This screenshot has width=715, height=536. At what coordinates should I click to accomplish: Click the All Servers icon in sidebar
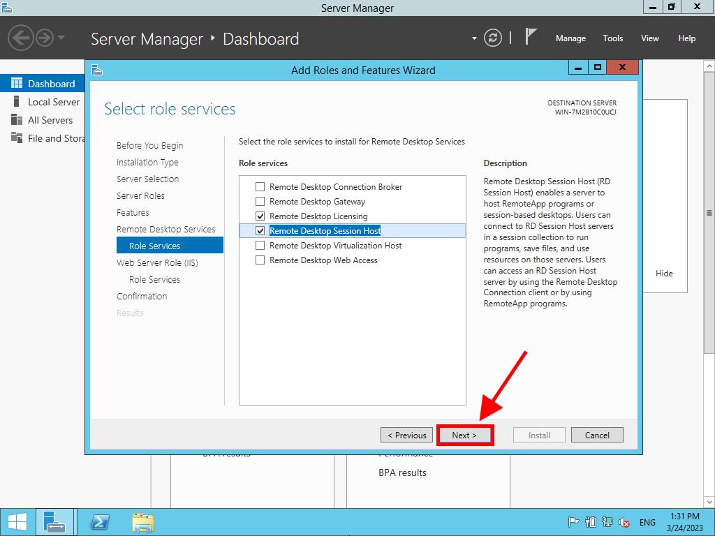click(x=17, y=119)
